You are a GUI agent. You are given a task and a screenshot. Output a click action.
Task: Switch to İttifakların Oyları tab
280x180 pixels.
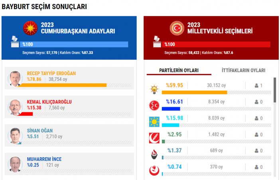243,70
